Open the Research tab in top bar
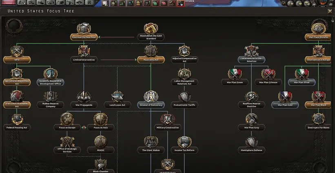335x173 pixels. (x=31, y=2)
